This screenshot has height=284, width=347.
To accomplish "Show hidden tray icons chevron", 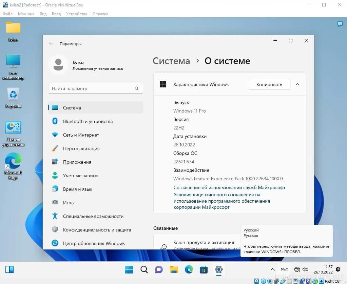I will (x=273, y=269).
